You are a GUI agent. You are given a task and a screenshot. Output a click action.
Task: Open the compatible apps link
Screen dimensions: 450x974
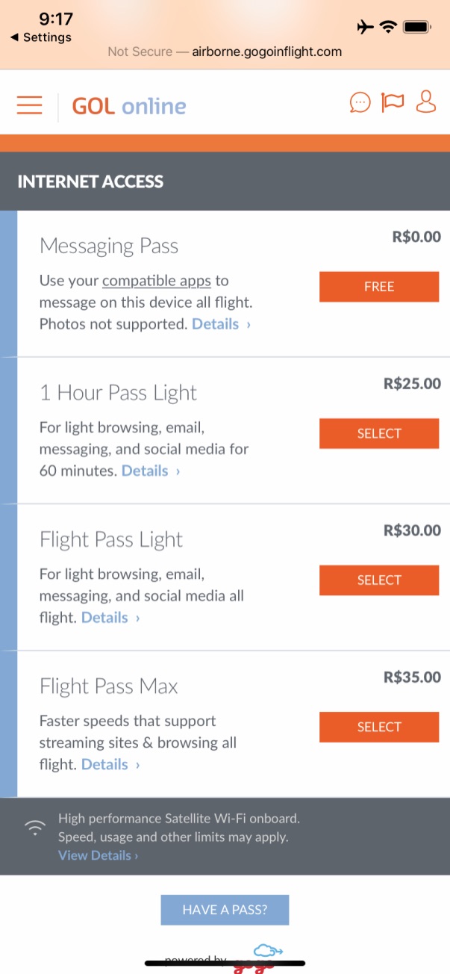click(157, 281)
